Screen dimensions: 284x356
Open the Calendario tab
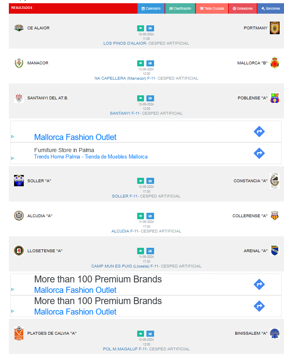151,8
